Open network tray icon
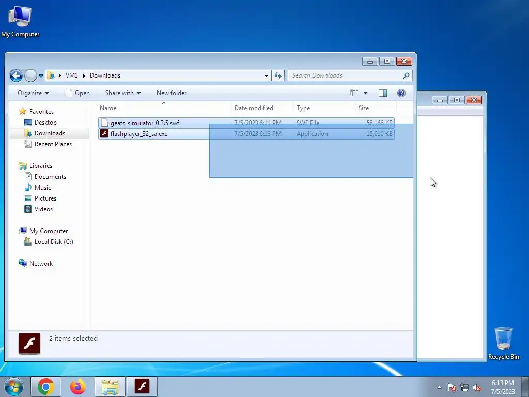529x397 pixels. tap(464, 387)
